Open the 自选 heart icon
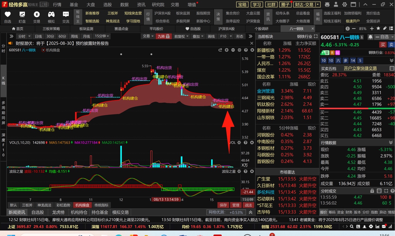Screen dimensions: 395x236 (8, 14)
